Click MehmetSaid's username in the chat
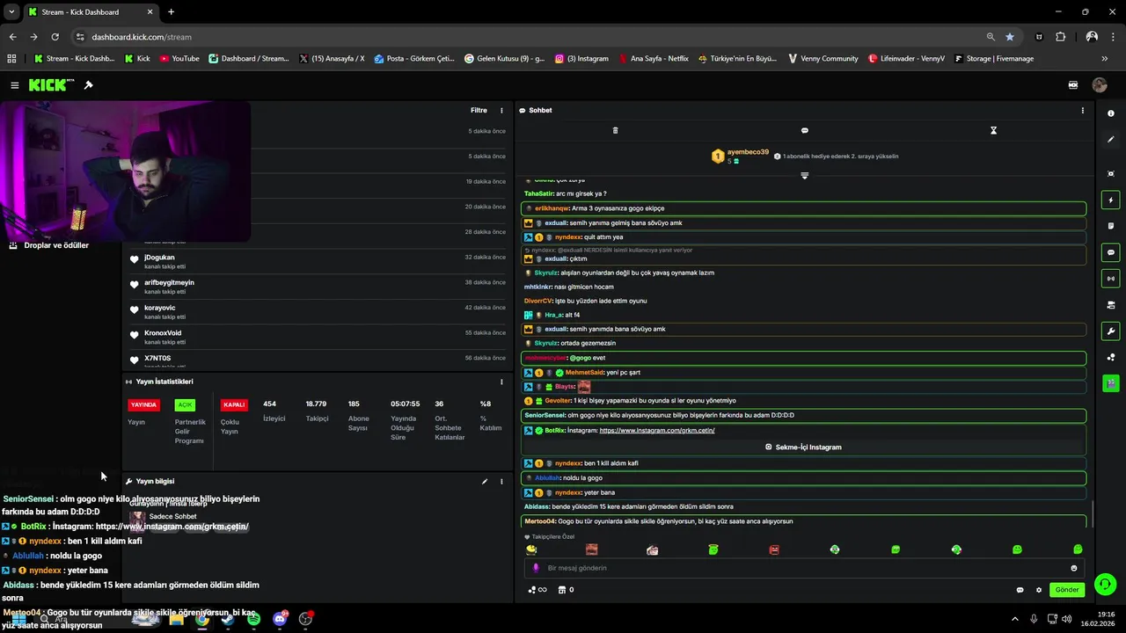 pyautogui.click(x=584, y=373)
